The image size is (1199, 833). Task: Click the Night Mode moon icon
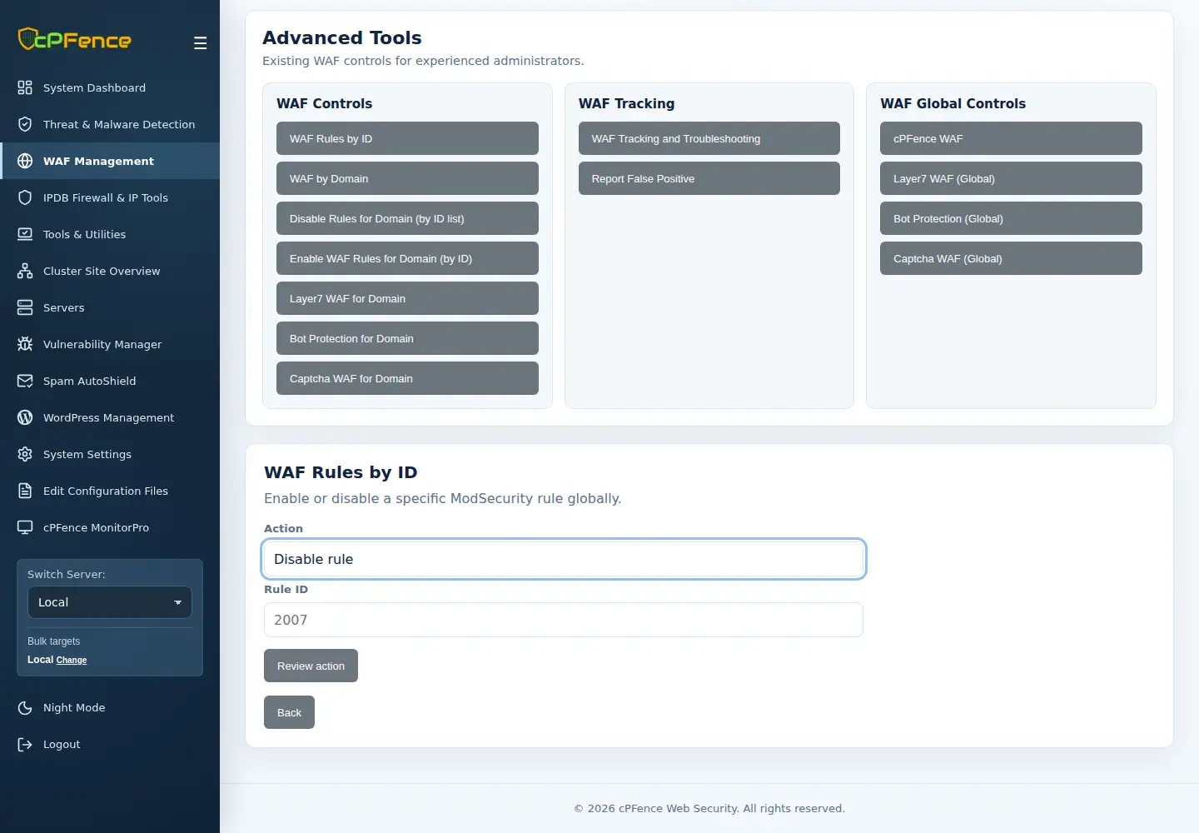point(25,707)
